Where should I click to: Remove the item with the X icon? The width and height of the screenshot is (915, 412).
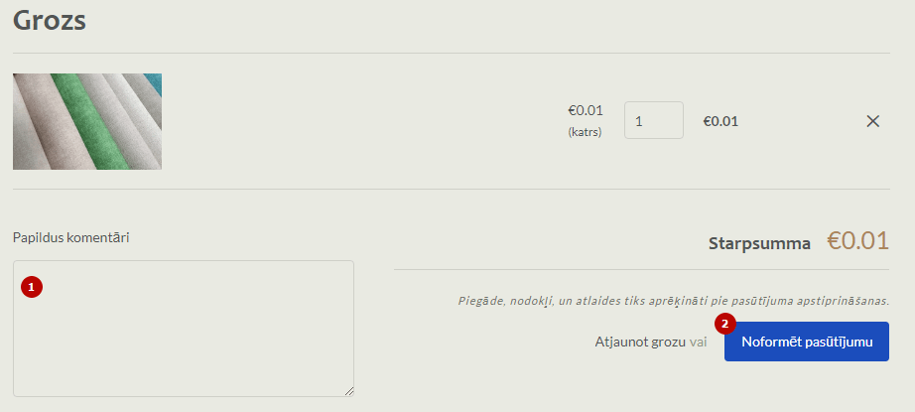[873, 121]
